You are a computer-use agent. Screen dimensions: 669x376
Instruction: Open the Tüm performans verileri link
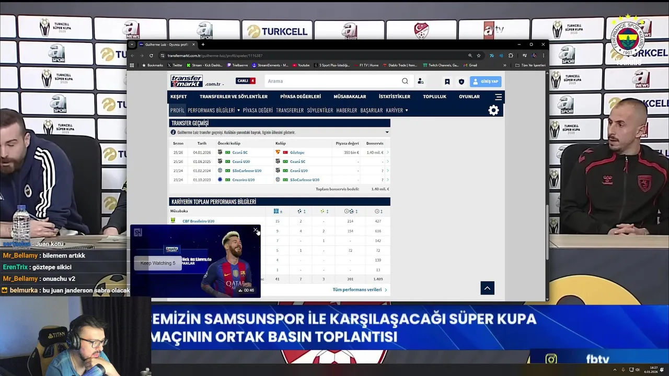pos(360,290)
